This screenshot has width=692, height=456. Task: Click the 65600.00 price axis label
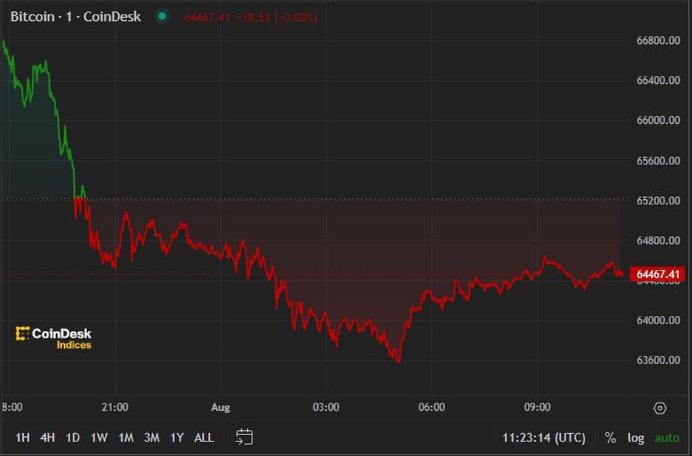[x=658, y=161]
